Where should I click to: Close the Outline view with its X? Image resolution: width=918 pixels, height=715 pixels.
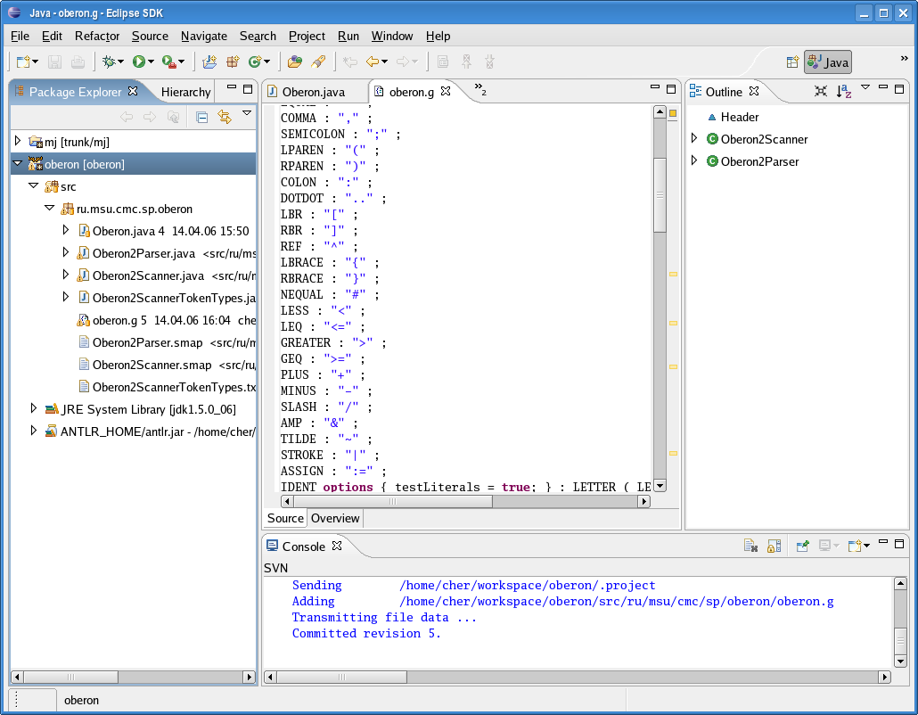click(754, 91)
